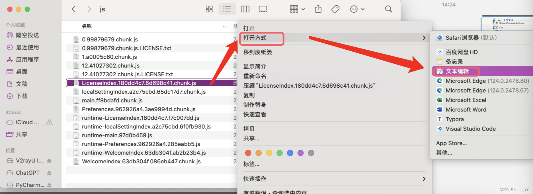
Task: Open the group-by dropdown in toolbar
Action: coord(297,9)
